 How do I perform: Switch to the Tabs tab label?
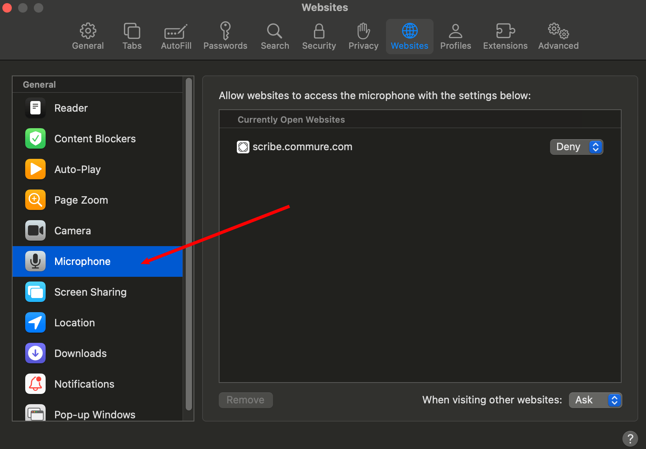pos(132,46)
